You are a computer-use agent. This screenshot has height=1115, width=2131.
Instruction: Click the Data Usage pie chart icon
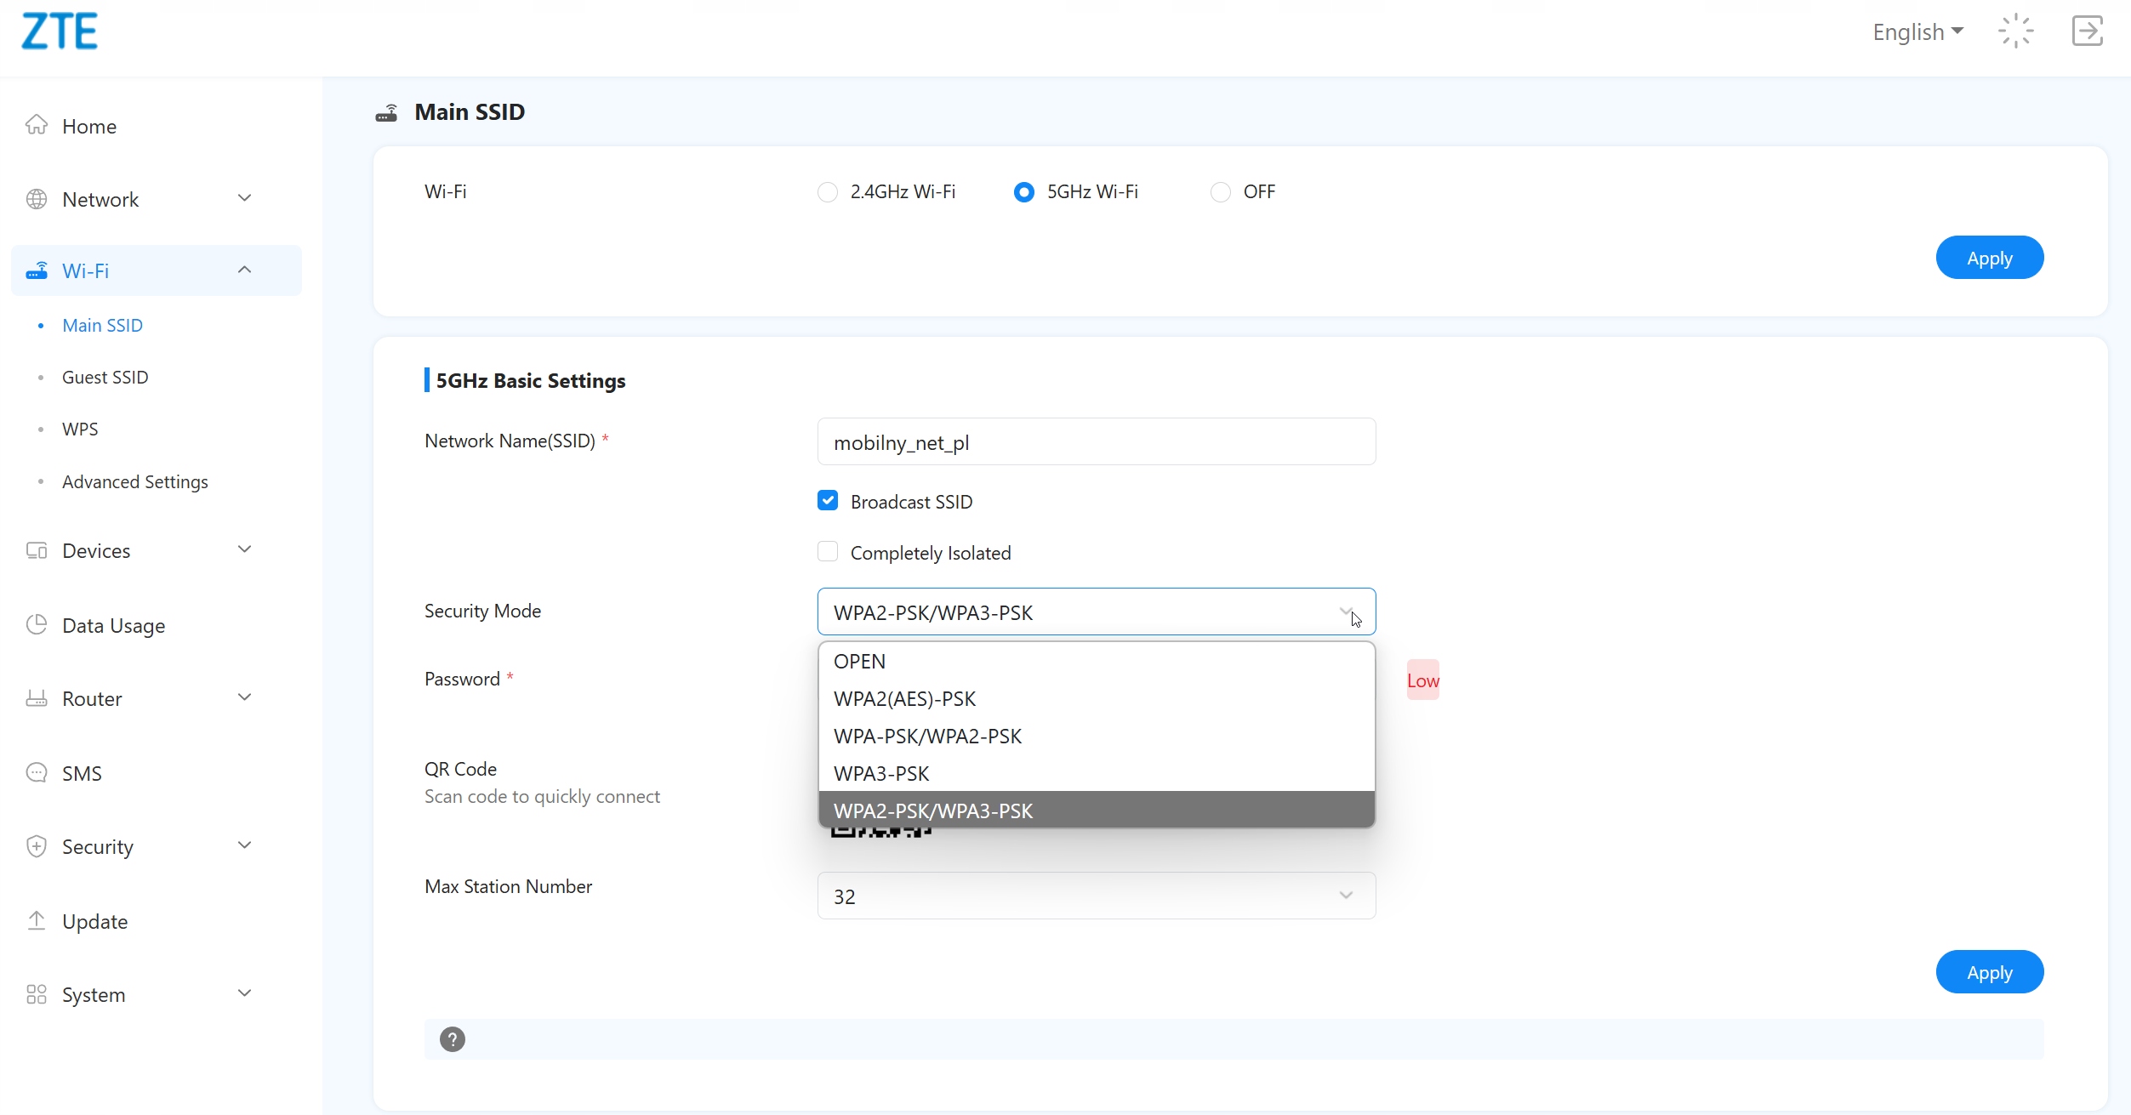pyautogui.click(x=37, y=625)
